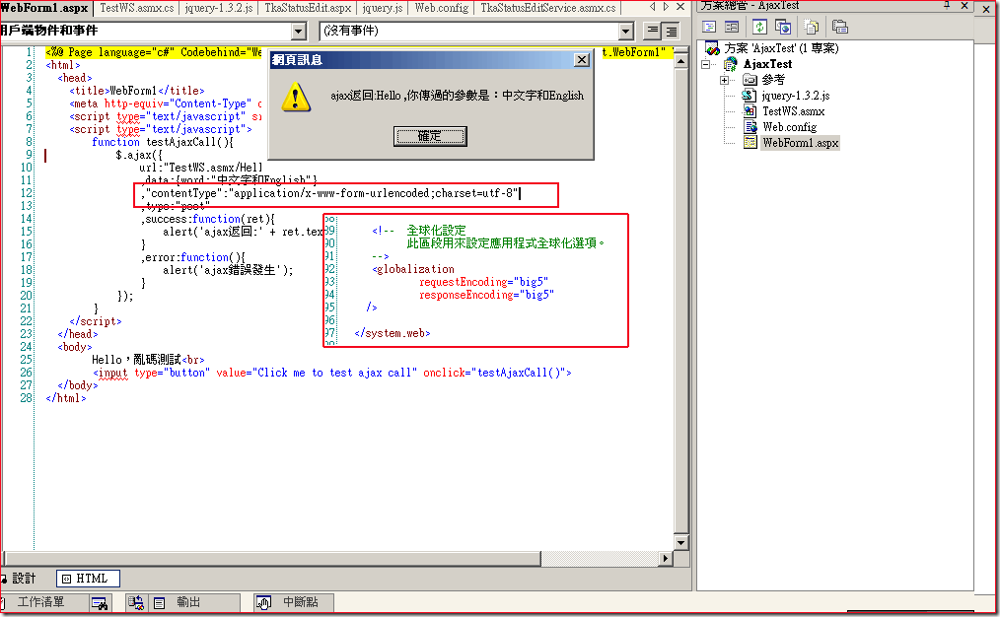Collapse the AjaxTest project node

pyautogui.click(x=706, y=64)
